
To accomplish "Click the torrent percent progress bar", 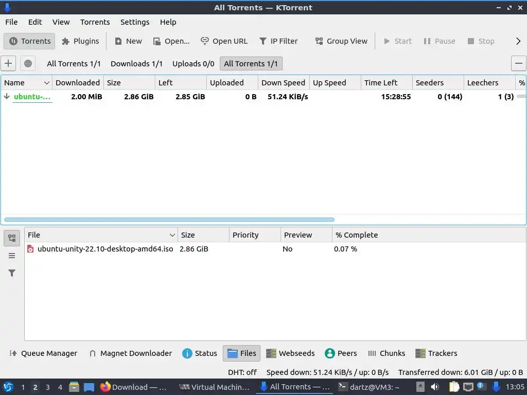I will click(521, 96).
